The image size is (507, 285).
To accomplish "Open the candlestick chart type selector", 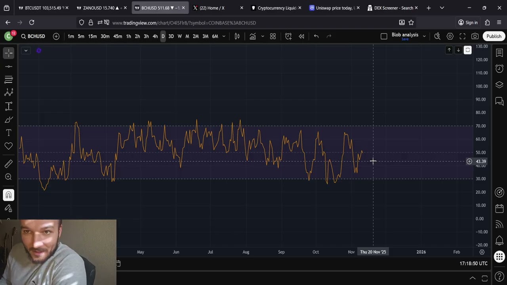I will pyautogui.click(x=237, y=36).
